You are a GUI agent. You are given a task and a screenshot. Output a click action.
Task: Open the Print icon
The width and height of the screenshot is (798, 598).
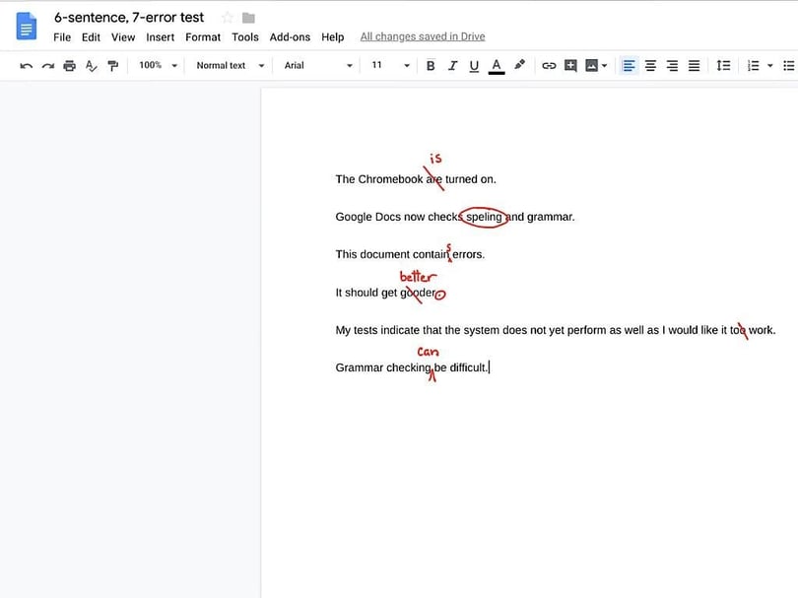pos(68,65)
